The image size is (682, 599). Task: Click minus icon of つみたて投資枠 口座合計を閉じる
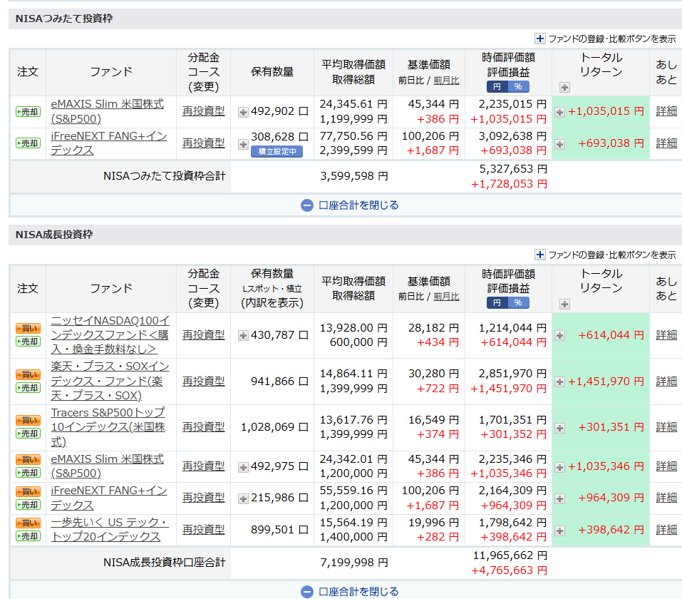point(307,205)
